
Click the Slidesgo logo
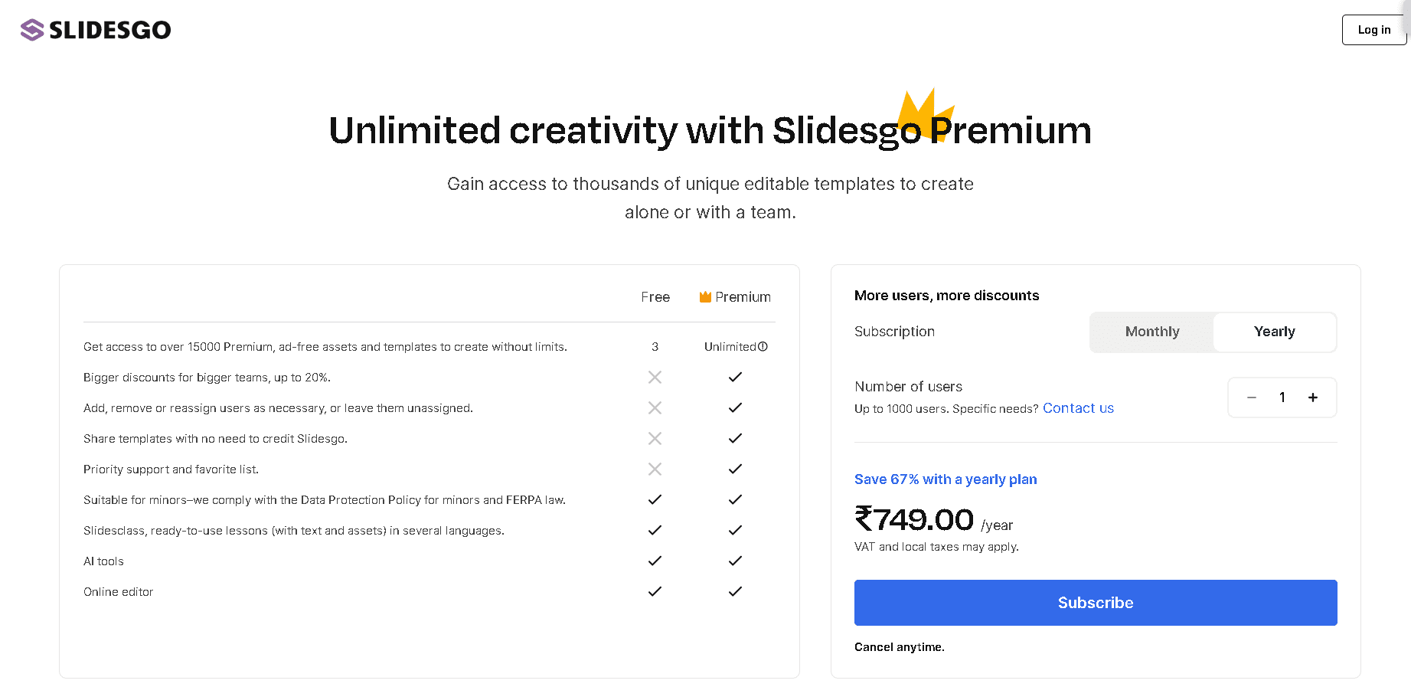click(x=96, y=30)
